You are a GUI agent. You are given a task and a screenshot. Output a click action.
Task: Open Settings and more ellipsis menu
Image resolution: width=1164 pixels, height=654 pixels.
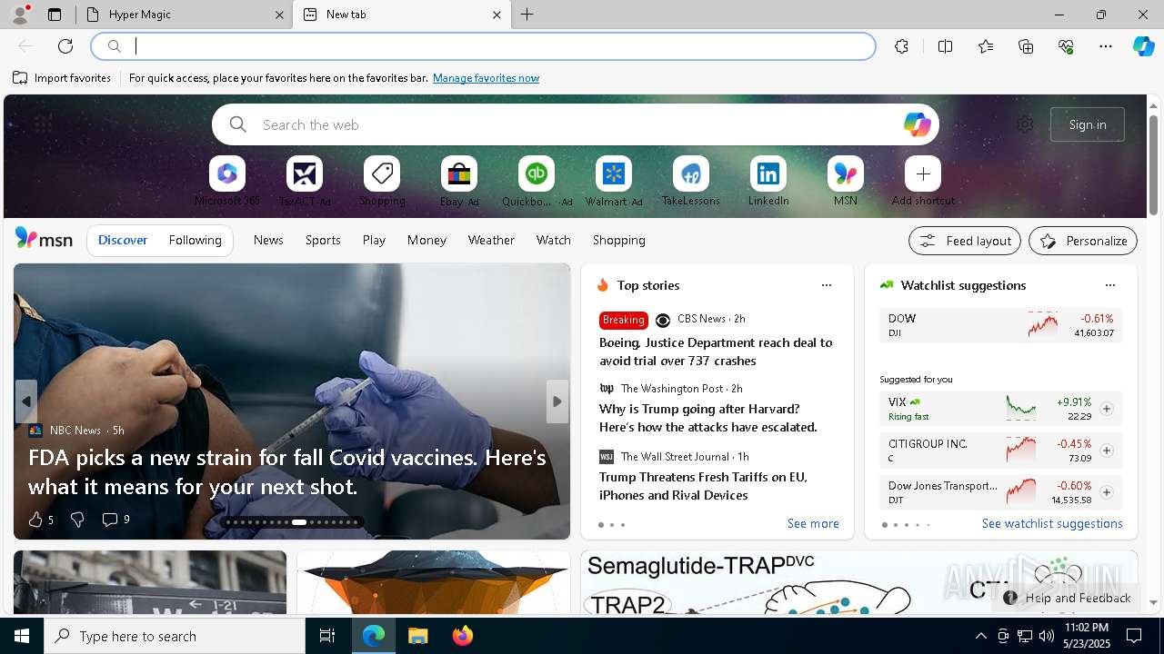point(1106,46)
